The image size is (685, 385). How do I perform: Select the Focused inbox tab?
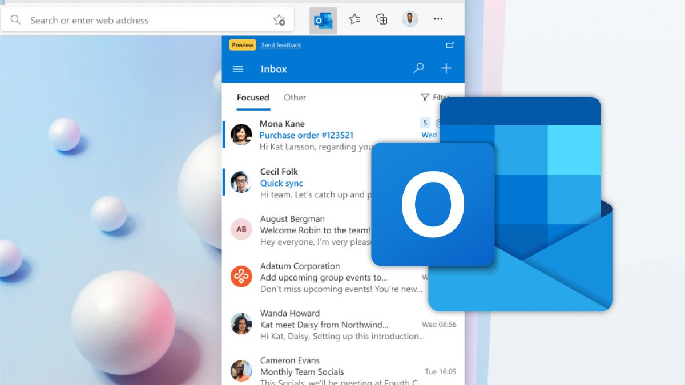click(253, 98)
